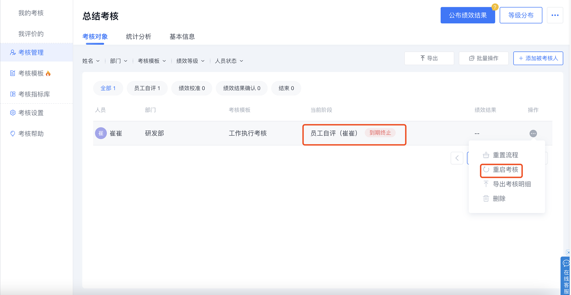The height and width of the screenshot is (295, 571).
Task: Open 考核模板 in the sidebar
Action: (x=31, y=73)
